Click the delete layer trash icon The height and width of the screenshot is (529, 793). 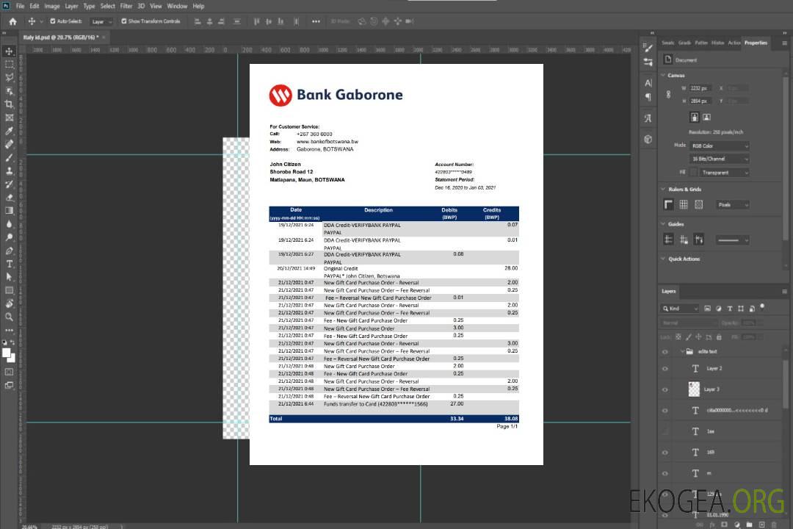click(x=773, y=525)
